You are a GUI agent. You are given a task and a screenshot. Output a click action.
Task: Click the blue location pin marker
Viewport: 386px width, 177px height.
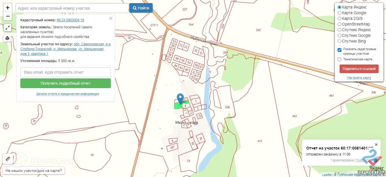(180, 99)
